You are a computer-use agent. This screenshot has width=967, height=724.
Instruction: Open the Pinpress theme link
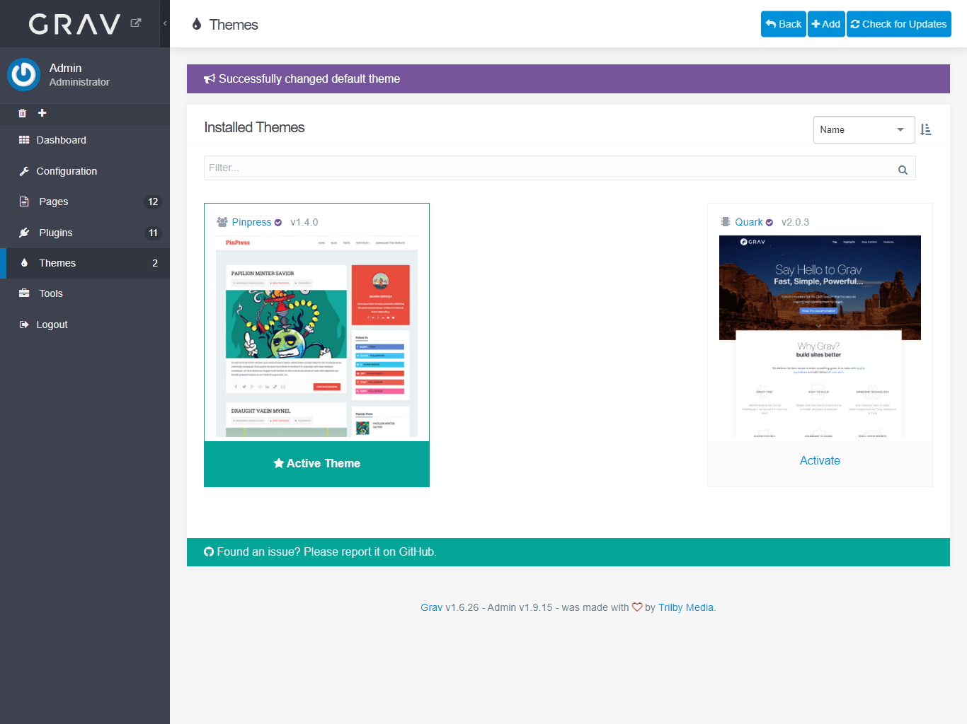pos(251,222)
